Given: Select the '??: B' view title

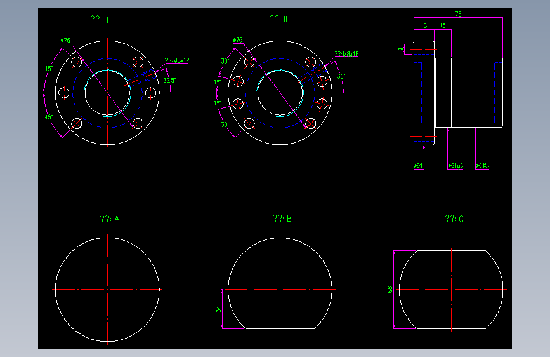Looking at the screenshot, I should coord(282,219).
